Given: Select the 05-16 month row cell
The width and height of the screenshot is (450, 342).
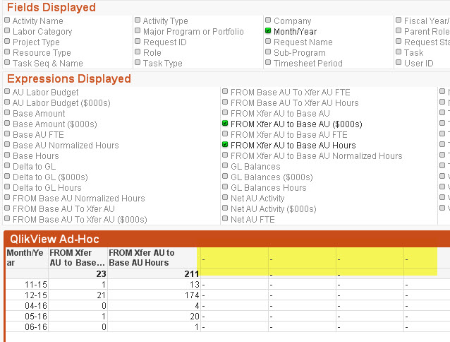Looking at the screenshot, I should click(x=27, y=317).
